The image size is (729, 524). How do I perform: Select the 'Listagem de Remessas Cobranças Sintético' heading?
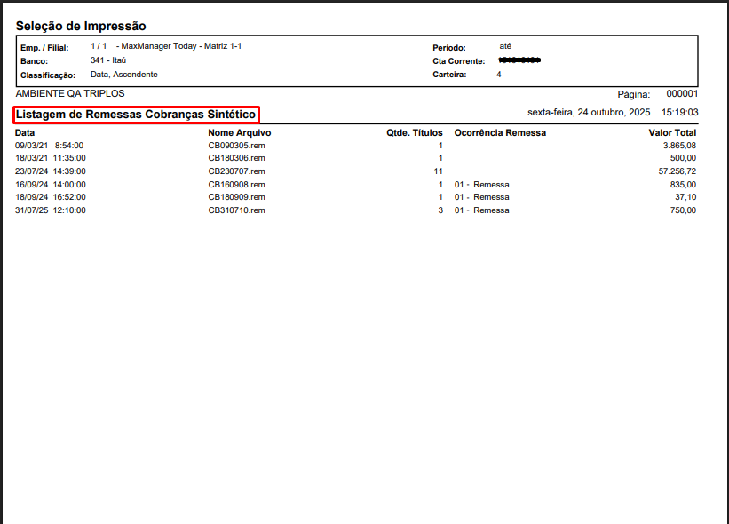point(136,115)
